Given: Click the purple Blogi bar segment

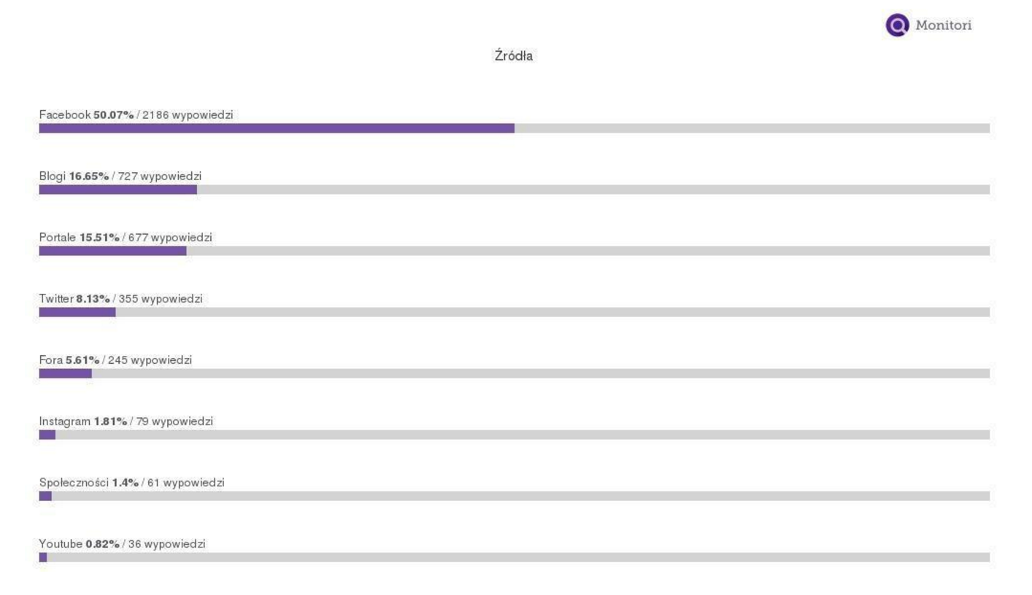Looking at the screenshot, I should [x=118, y=190].
